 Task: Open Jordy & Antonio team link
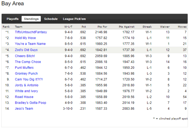pos(27,85)
